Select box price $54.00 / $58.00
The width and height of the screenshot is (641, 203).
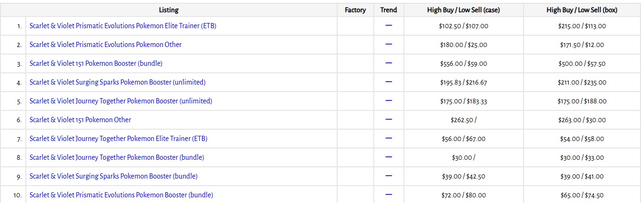582,139
